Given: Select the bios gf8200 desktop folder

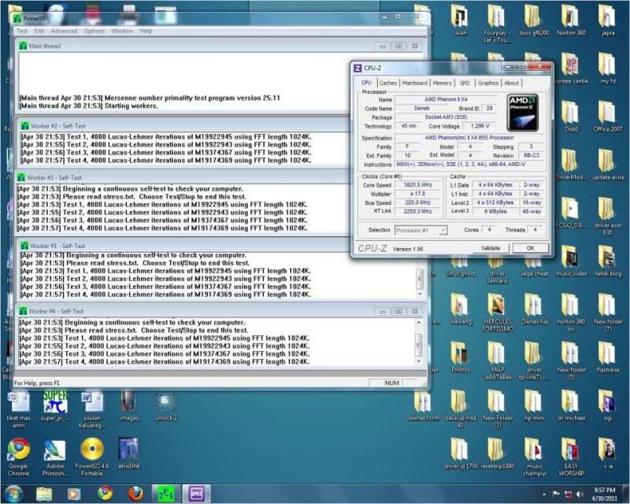Looking at the screenshot, I should [534, 20].
